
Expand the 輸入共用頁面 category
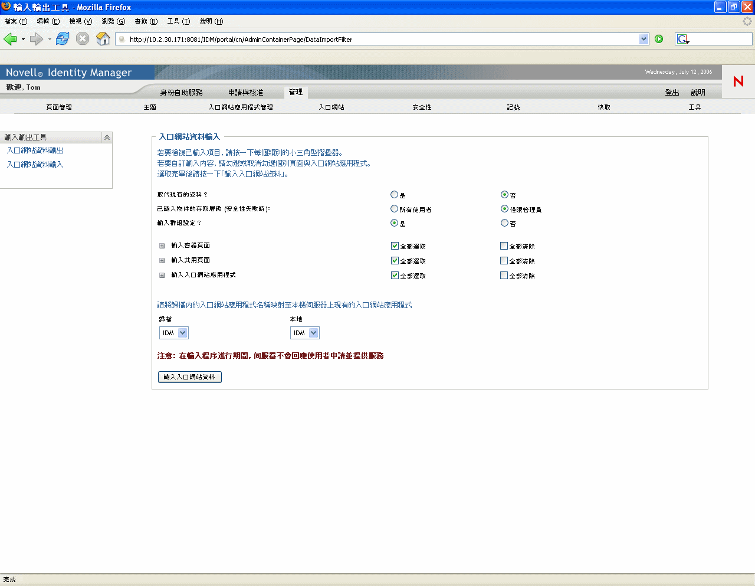(x=162, y=261)
